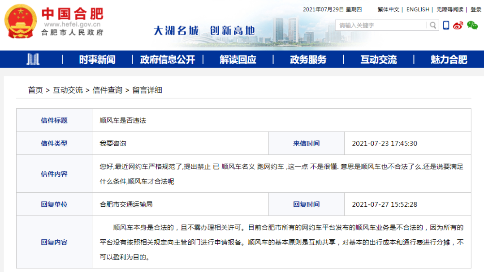
Task: Switch site language to ENGLISH
Action: (418, 9)
